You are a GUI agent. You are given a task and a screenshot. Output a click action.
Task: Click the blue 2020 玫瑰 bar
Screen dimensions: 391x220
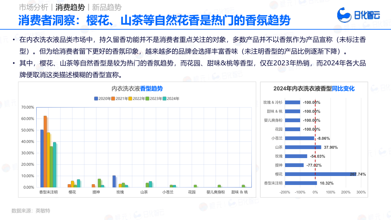coord(114,181)
